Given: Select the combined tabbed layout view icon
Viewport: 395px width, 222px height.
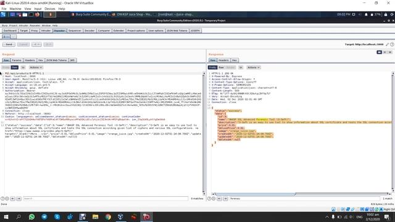Looking at the screenshot, I should coord(390,52).
